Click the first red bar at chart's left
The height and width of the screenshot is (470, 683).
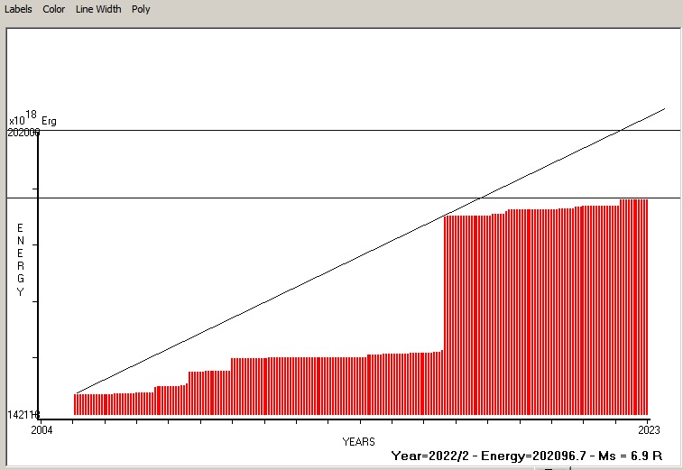[x=75, y=404]
